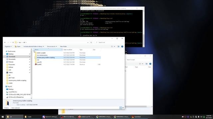Image resolution: width=213 pixels, height=119 pixels.
Task: Open reverse-proxy-kotlin-scripting in navigation pane
Action: [17, 80]
